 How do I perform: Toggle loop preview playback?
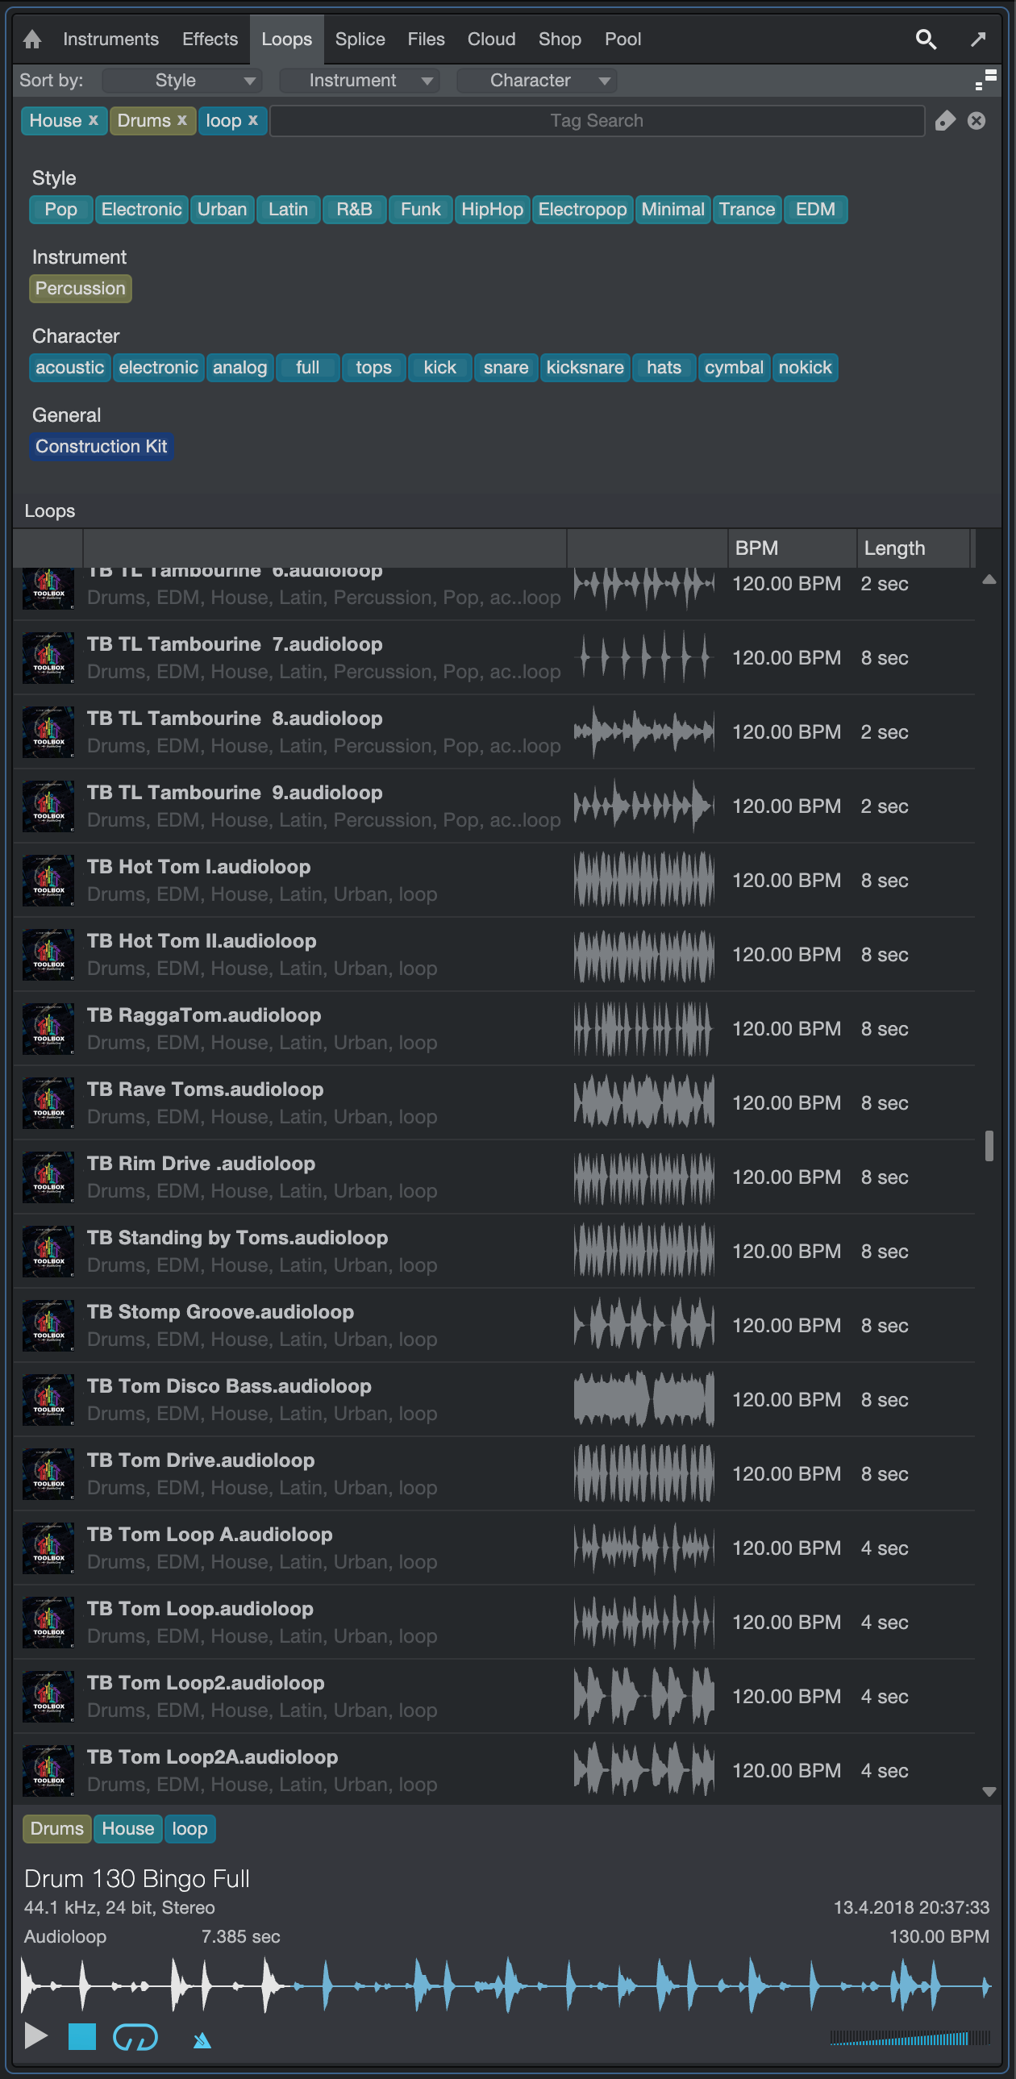(135, 2036)
